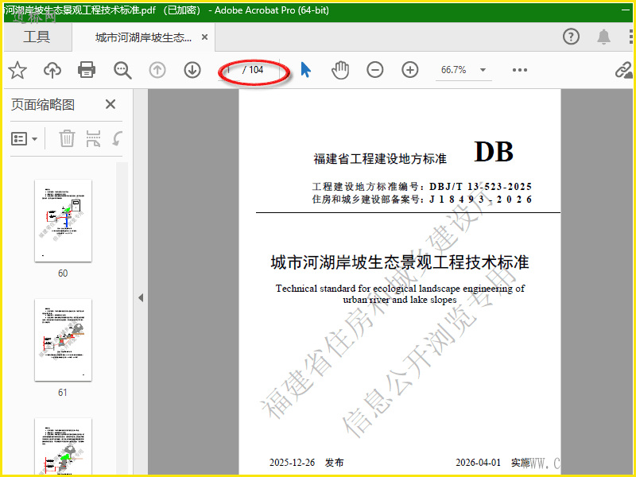Viewport: 636px width, 477px height.
Task: Collapse the left navigation pane arrow
Action: click(x=141, y=297)
